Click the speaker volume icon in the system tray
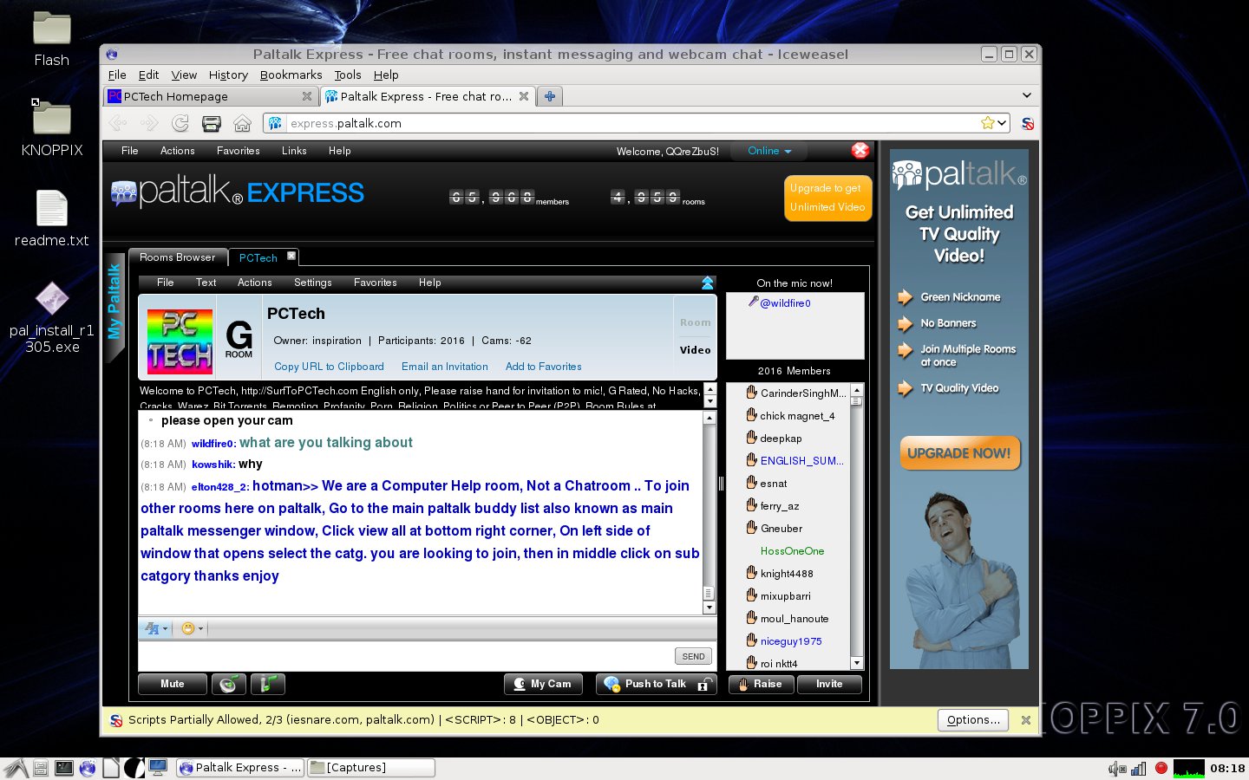Screen dimensions: 1249x780 [1116, 768]
